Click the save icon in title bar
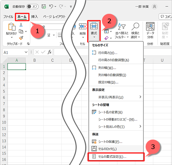Viewport: 172px width, 165px height. [x=44, y=7]
